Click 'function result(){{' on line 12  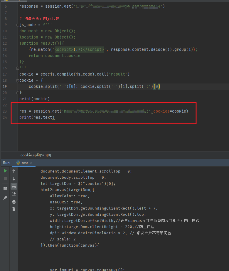click(42, 43)
